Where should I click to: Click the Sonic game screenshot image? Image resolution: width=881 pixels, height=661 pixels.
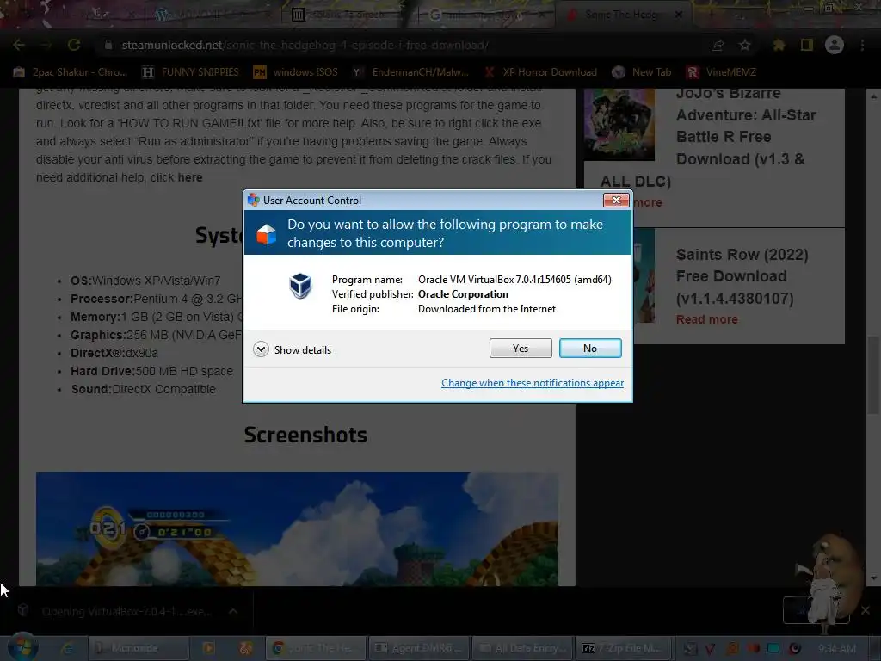[297, 528]
